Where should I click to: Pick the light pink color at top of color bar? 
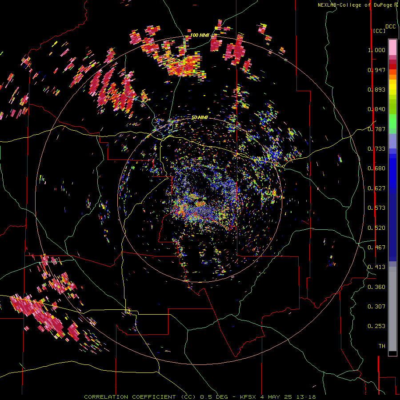tap(392, 47)
